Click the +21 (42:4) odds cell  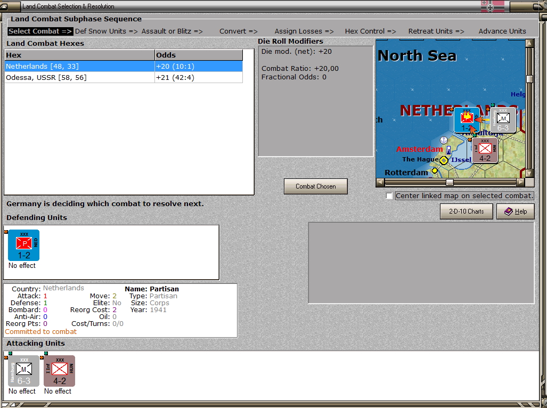199,77
